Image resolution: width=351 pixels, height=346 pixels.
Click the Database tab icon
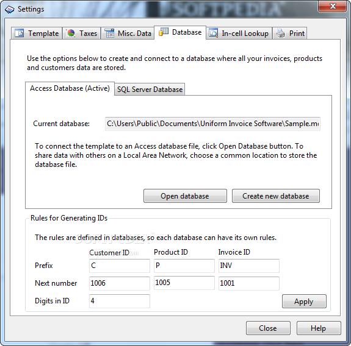[x=164, y=32]
